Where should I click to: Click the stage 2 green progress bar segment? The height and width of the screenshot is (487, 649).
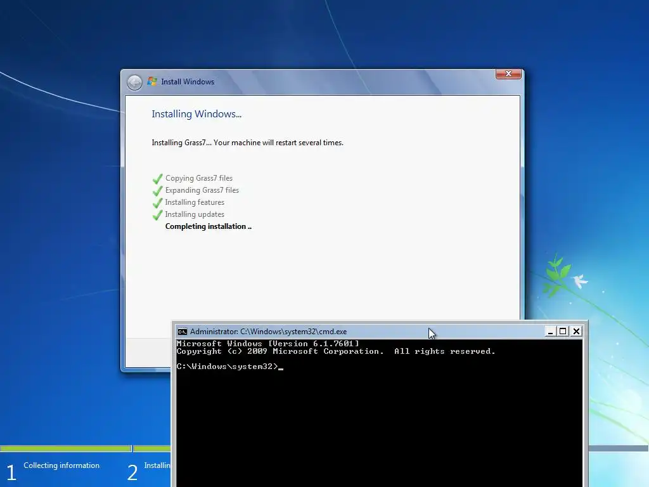tap(152, 448)
